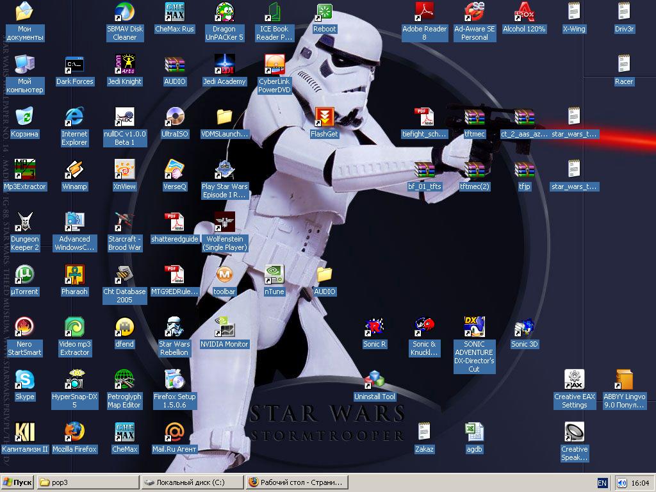Viewport: 656px width, 492px height.
Task: Select the Nero StartSmart icon
Action: tap(24, 327)
